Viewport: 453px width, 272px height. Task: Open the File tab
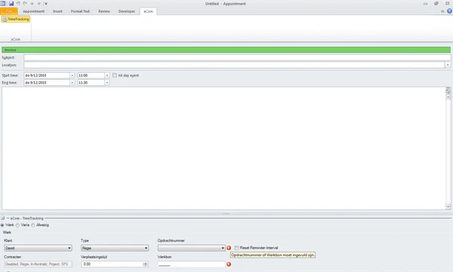coord(9,11)
